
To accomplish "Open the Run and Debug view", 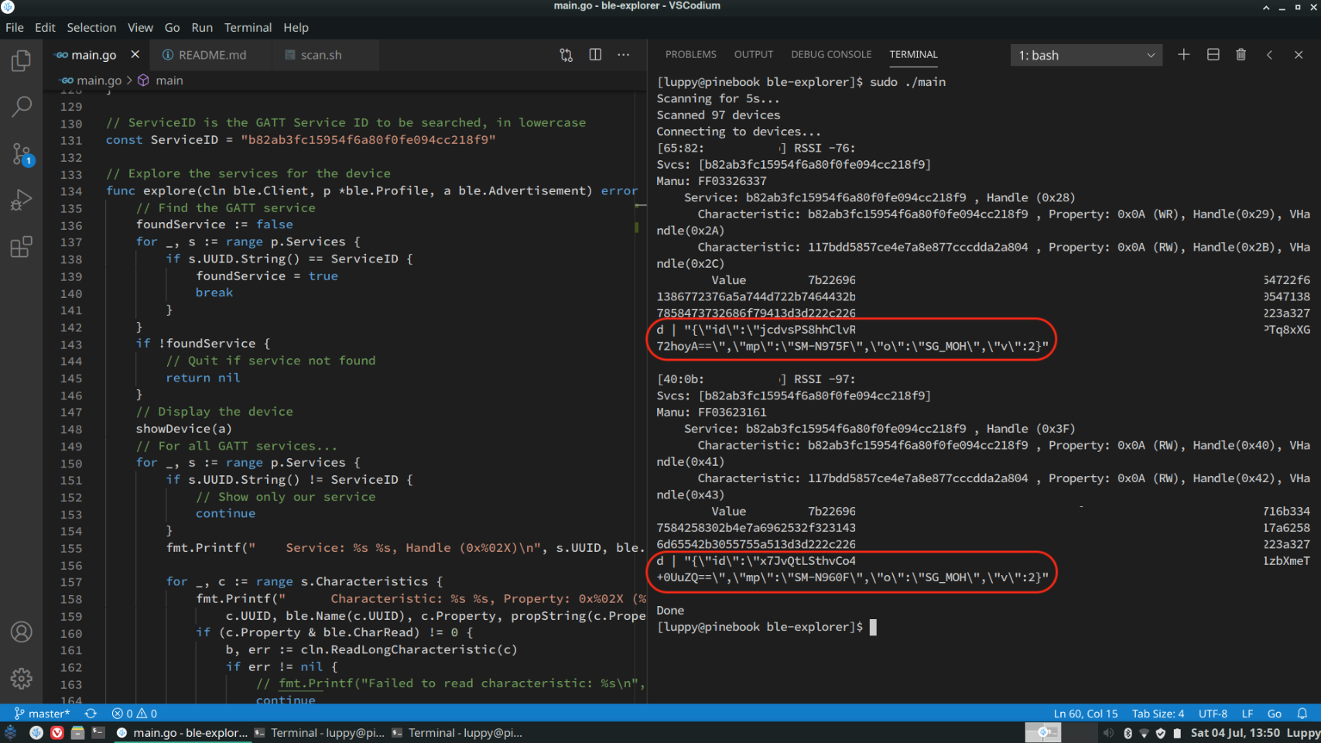I will click(x=21, y=200).
